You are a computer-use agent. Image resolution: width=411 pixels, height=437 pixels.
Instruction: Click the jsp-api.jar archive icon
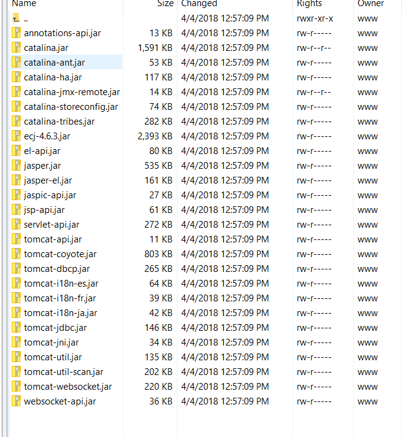(x=16, y=209)
